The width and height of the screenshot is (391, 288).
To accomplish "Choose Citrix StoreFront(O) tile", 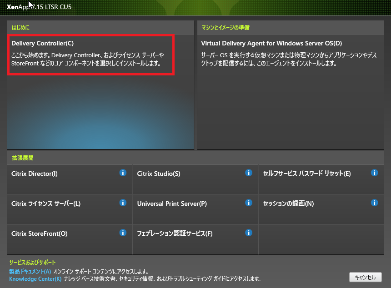I will click(40, 234).
